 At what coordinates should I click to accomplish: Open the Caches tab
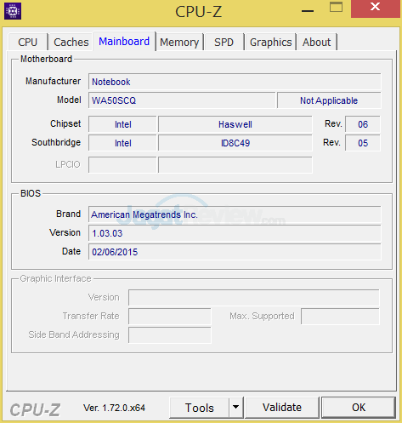71,42
